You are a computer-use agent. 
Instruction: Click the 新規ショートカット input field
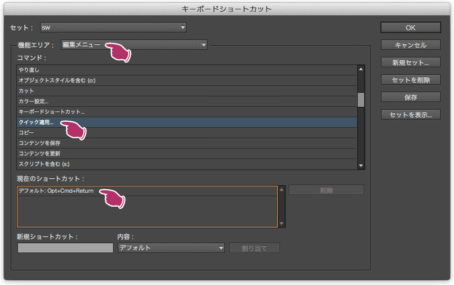pyautogui.click(x=66, y=248)
